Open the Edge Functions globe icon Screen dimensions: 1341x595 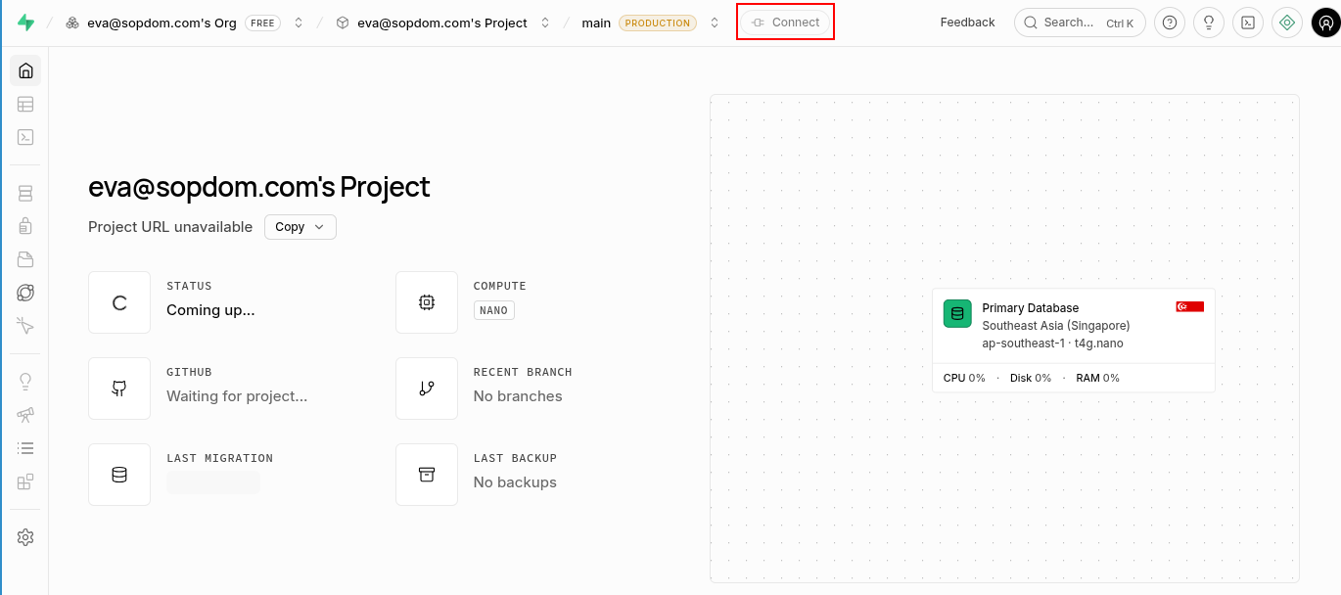coord(25,293)
